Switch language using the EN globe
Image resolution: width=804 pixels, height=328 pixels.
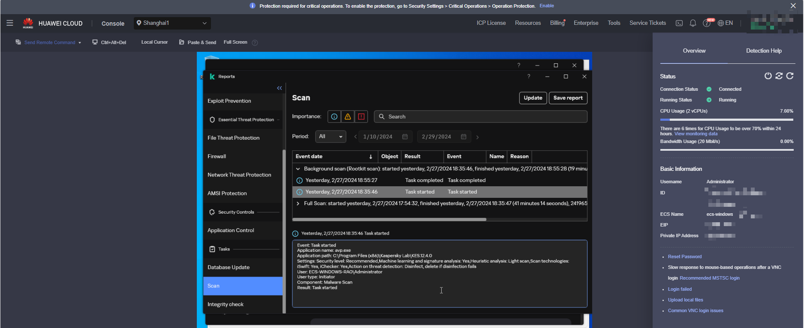[726, 23]
